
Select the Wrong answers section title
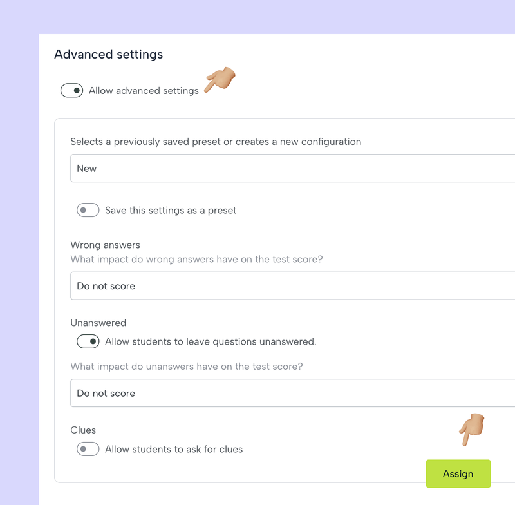pos(105,245)
